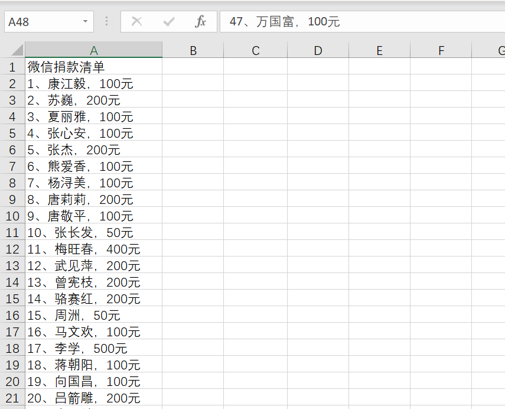
Task: Click cell 17、李学，500元
Action: tap(93, 348)
